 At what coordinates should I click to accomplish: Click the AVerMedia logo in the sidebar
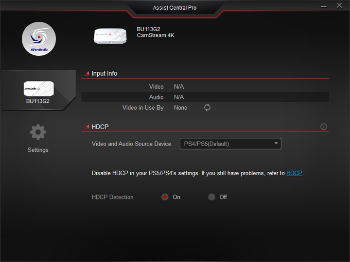(39, 39)
